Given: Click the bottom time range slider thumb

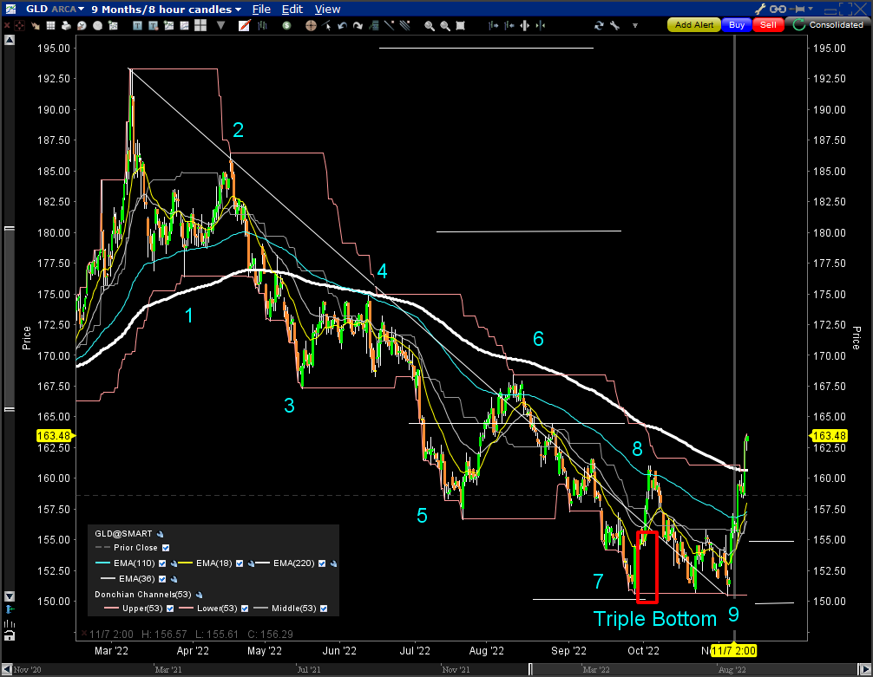Looking at the screenshot, I should click(x=693, y=669).
